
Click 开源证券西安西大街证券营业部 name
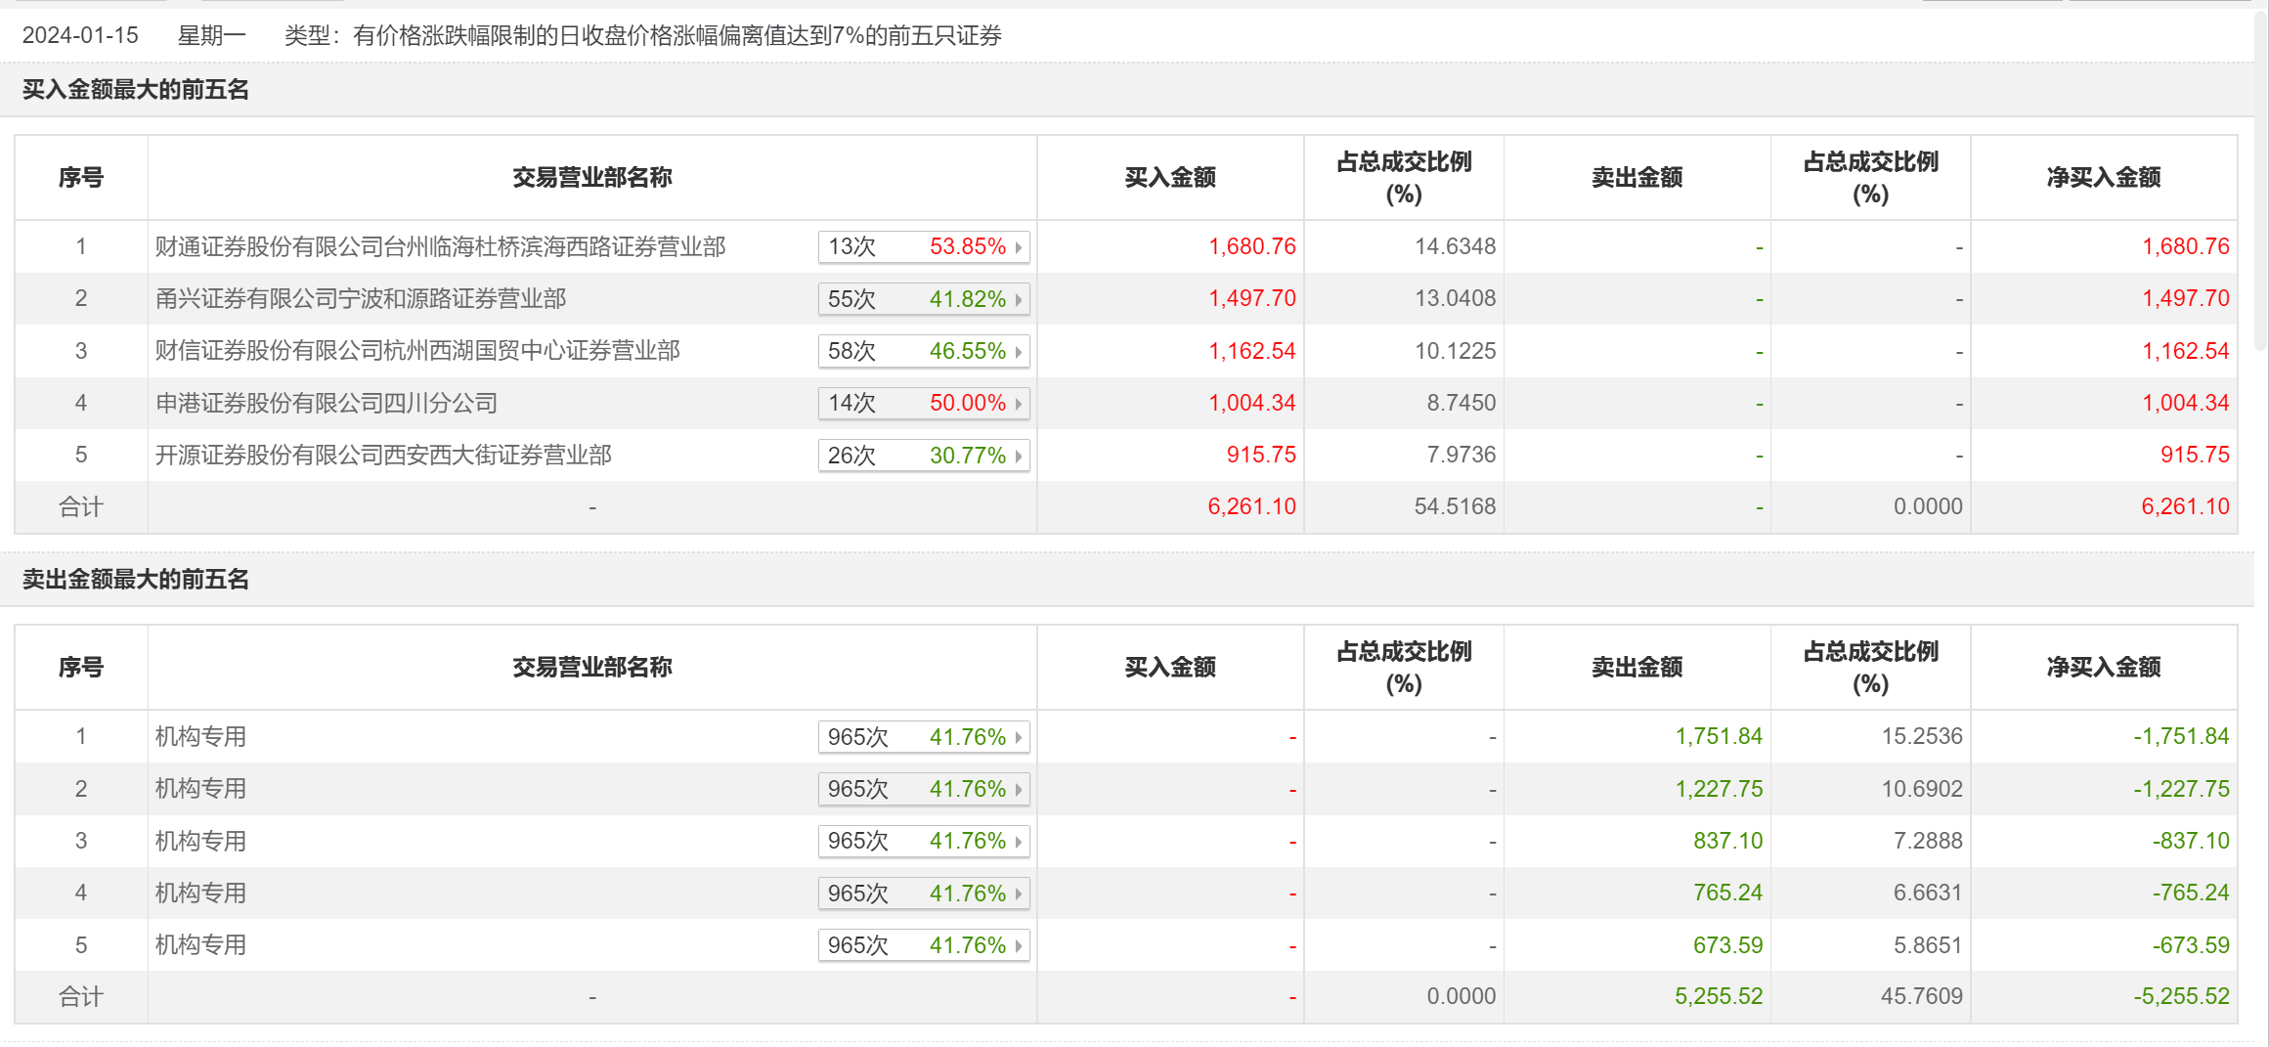383,456
